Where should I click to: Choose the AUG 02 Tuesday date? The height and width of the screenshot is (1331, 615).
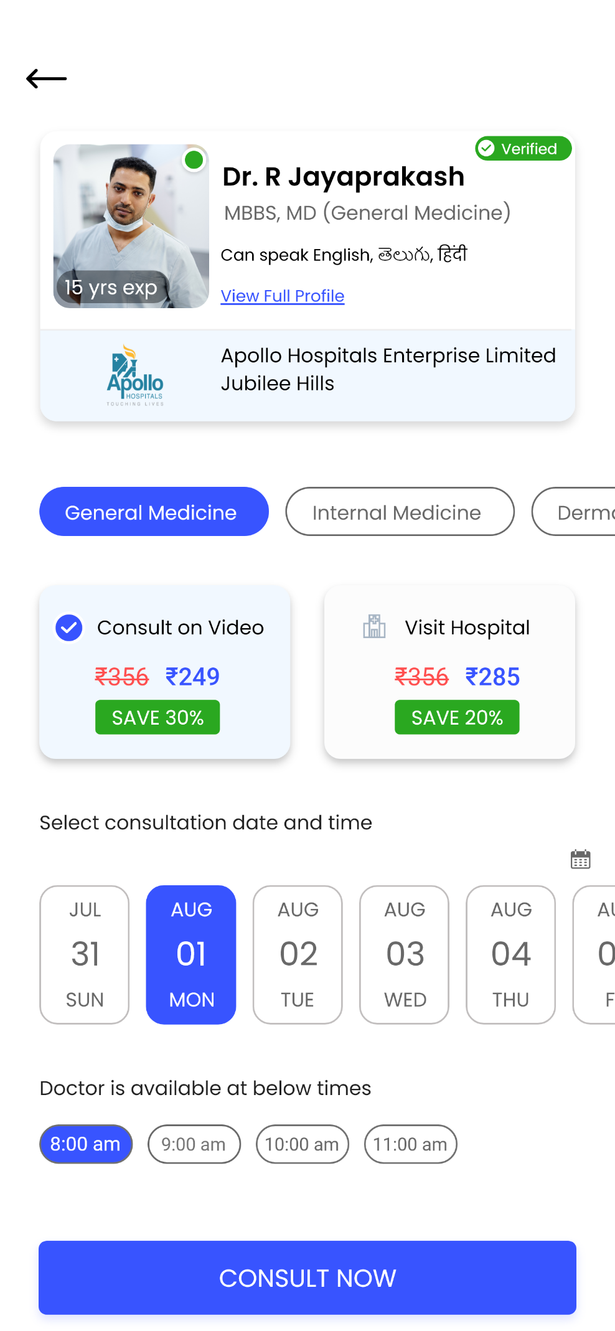[298, 954]
